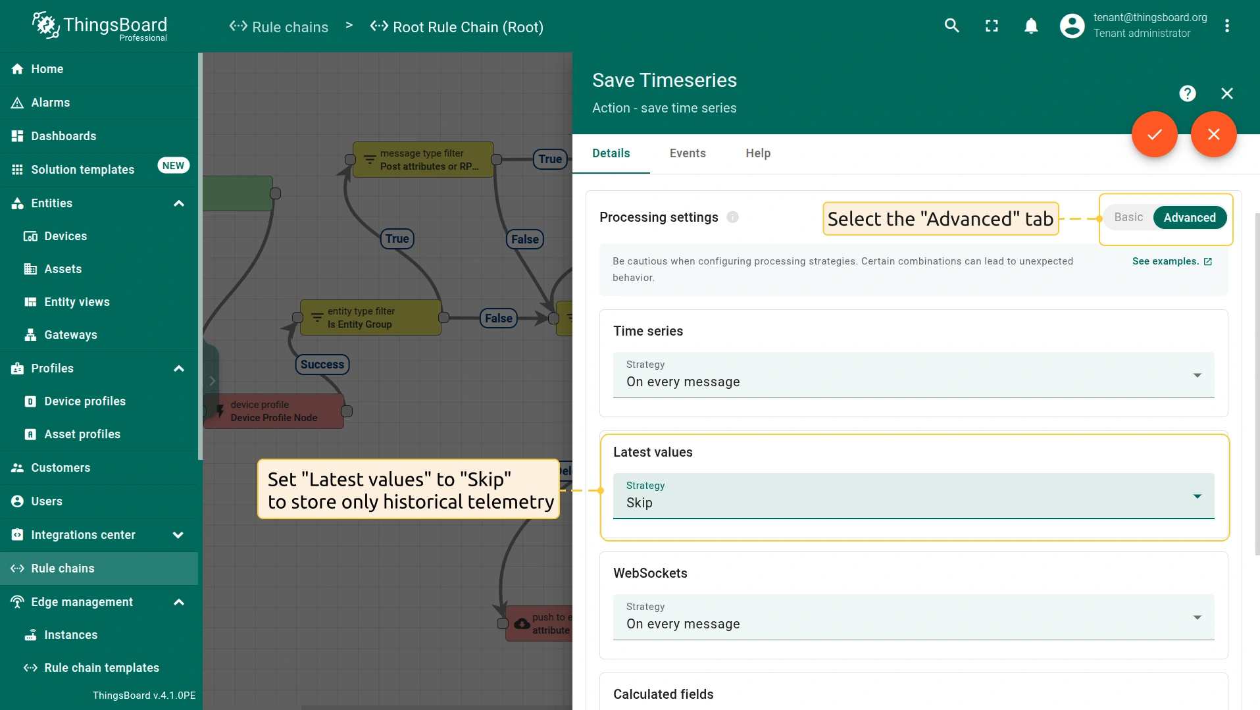Apply changes with orange checkmark button
1260x710 pixels.
point(1154,134)
